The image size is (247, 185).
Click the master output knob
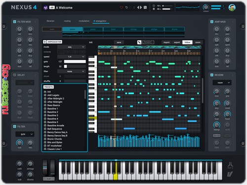pos(206,7)
